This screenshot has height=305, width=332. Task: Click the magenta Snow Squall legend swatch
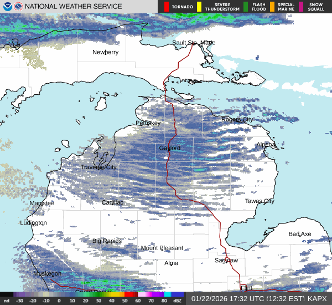[x=302, y=7]
